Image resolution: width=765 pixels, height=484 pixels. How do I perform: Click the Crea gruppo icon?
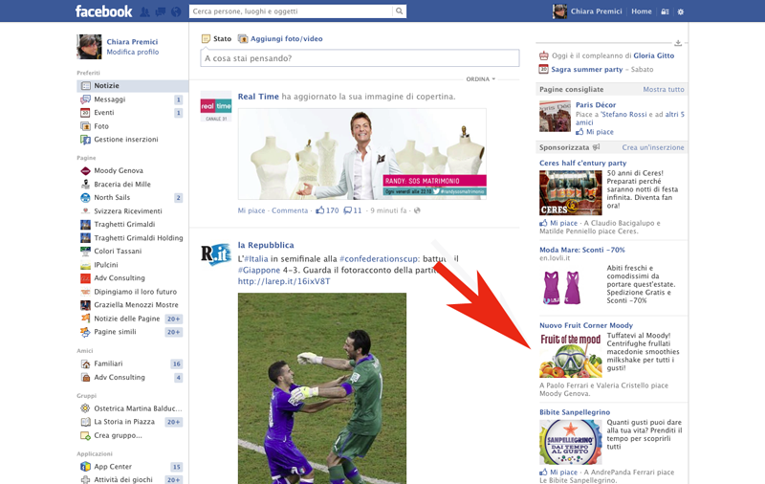[85, 435]
